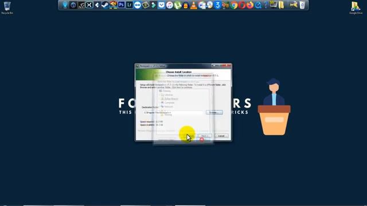Launch Lightroom from the dock
Viewport: 367px width, 206px height.
click(129, 5)
